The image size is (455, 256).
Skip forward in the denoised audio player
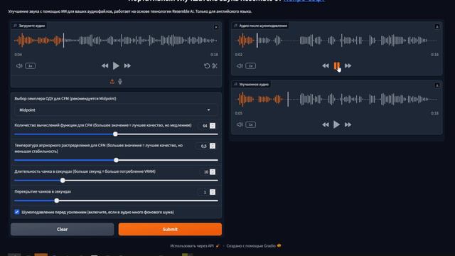tap(348, 66)
